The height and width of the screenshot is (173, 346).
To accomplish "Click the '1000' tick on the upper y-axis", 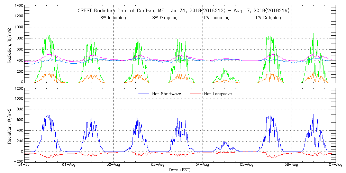I will pyautogui.click(x=19, y=27).
